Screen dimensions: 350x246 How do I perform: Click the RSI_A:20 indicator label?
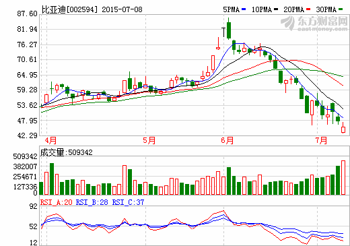point(56,202)
